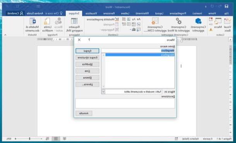Click the Libreria... button
The height and width of the screenshot is (143, 236).
pyautogui.click(x=87, y=84)
